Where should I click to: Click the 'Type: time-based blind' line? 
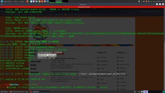coord(20,17)
